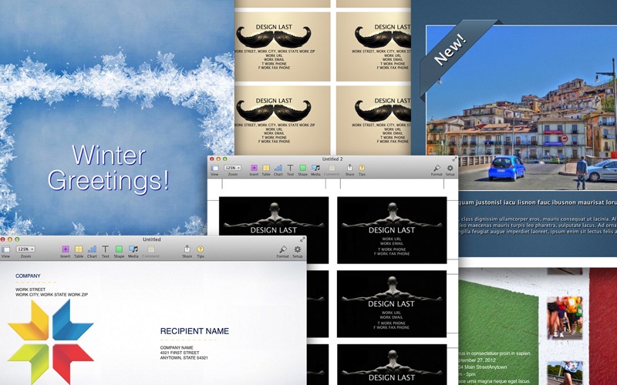
Task: Expand the 125% zoom dropdown in Untitled 2
Action: click(232, 167)
